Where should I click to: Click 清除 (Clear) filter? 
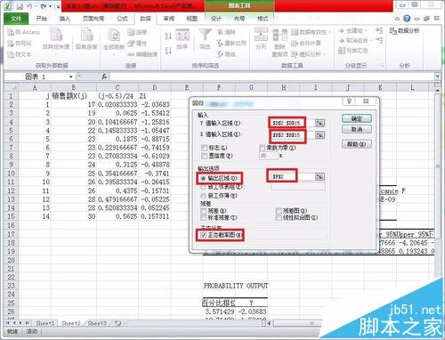(226, 32)
